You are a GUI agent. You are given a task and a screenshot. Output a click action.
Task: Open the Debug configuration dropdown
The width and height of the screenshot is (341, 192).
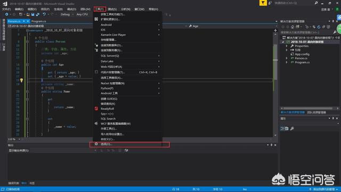point(67,14)
